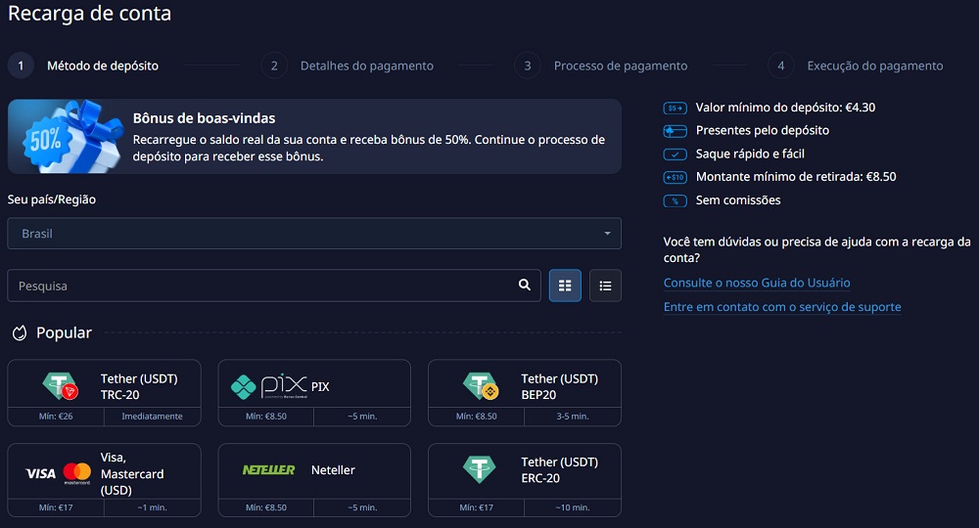The height and width of the screenshot is (528, 979).
Task: Click the Sem comissões percent icon
Action: (x=675, y=200)
